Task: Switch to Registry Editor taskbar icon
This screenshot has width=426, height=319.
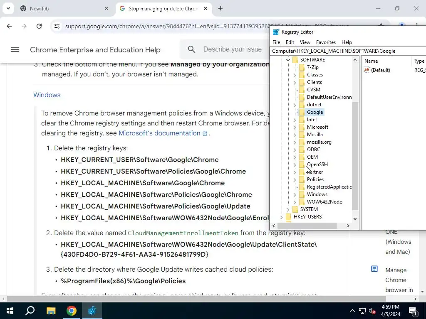Action: (x=92, y=311)
